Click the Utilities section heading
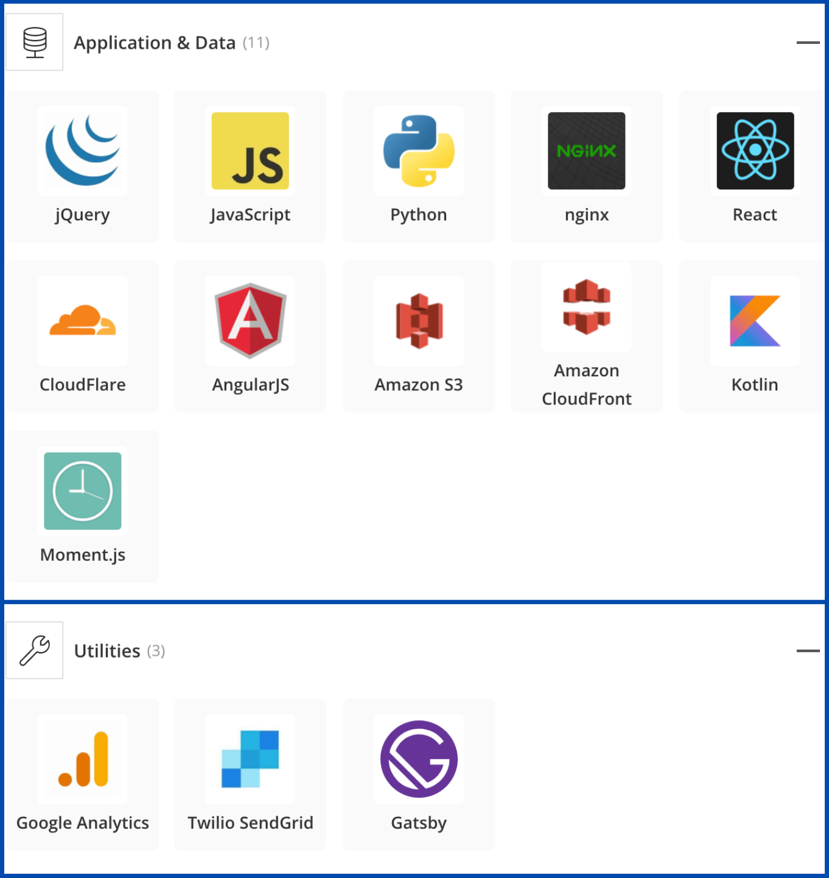The height and width of the screenshot is (878, 829). tap(107, 651)
